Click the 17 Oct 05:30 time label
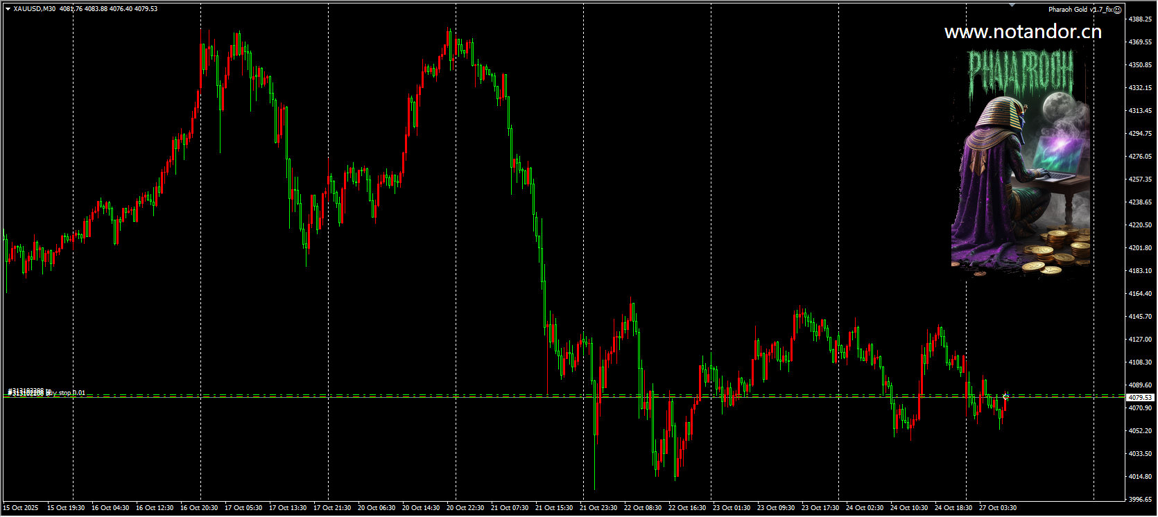 click(243, 508)
